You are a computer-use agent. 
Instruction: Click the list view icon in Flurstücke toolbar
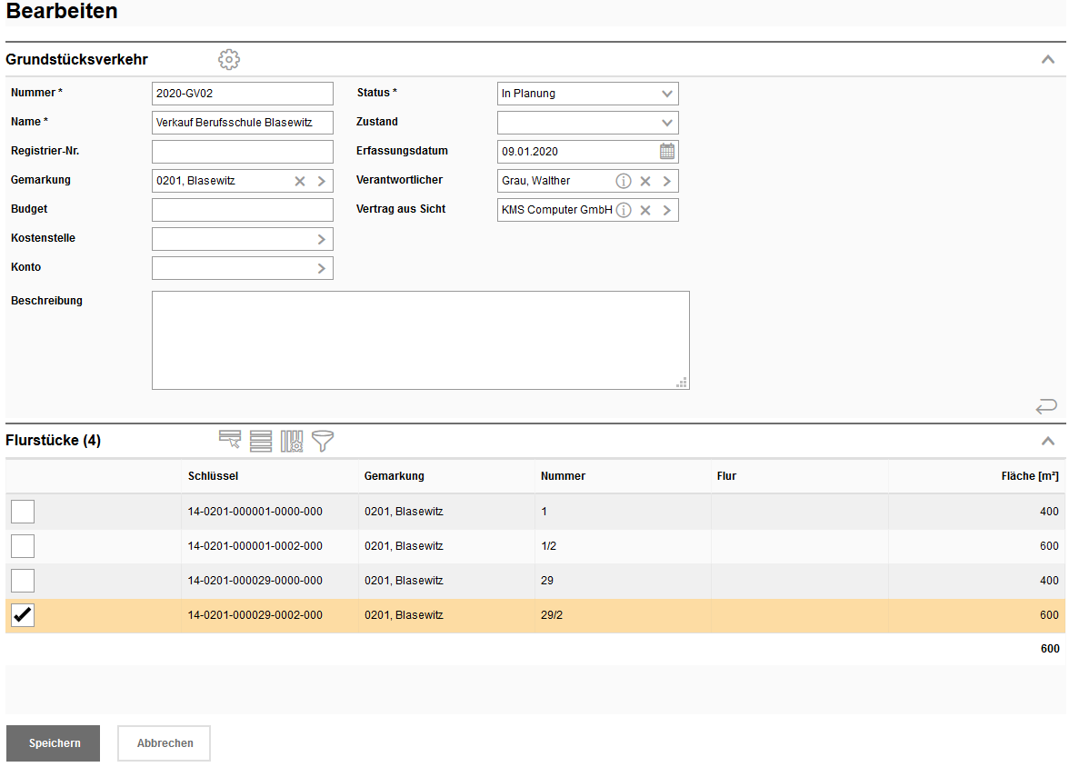point(261,441)
